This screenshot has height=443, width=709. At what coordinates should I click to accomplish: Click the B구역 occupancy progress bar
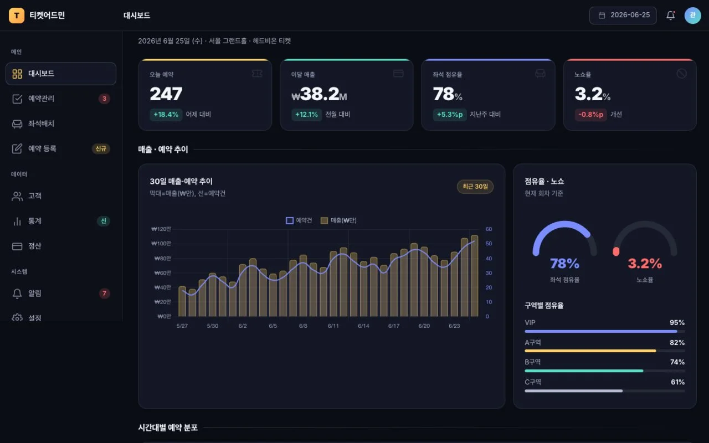click(x=604, y=371)
